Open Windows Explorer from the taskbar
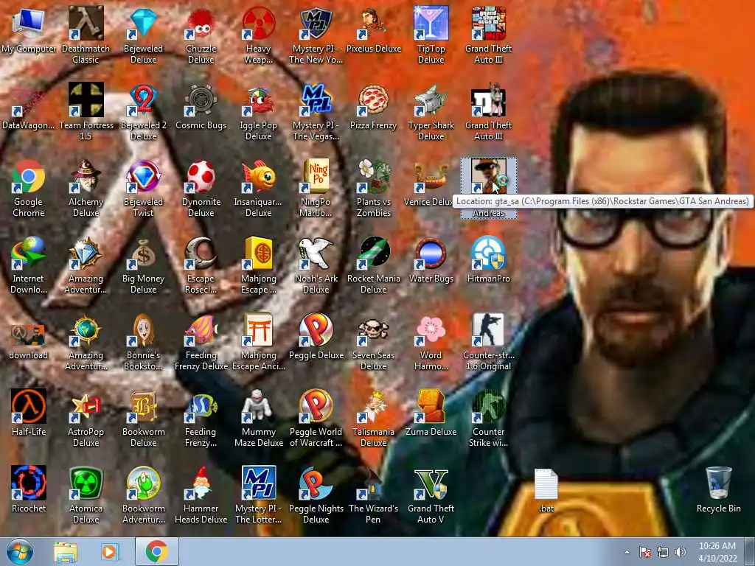The image size is (755, 566). coord(66,551)
